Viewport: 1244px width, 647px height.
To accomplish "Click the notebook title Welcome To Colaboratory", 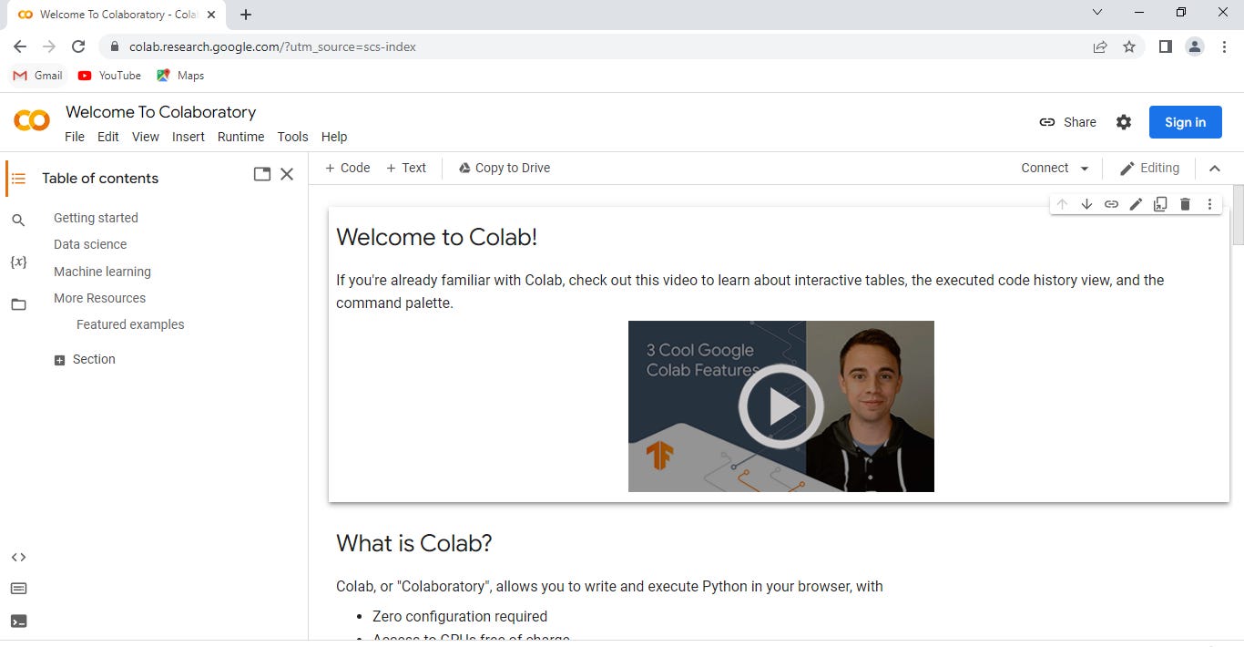I will tap(160, 112).
